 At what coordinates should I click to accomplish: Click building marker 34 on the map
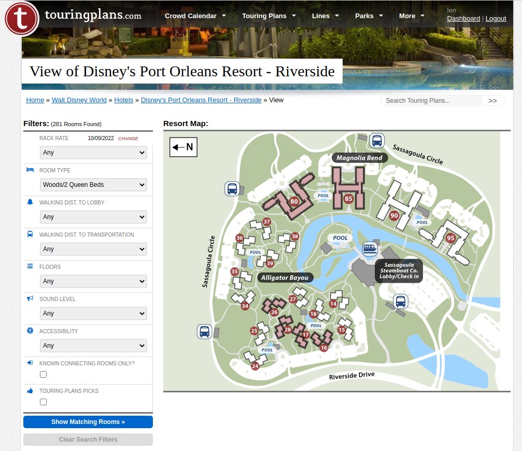(x=245, y=306)
